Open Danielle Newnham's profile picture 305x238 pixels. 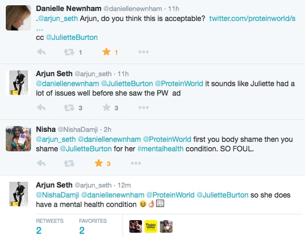18,18
